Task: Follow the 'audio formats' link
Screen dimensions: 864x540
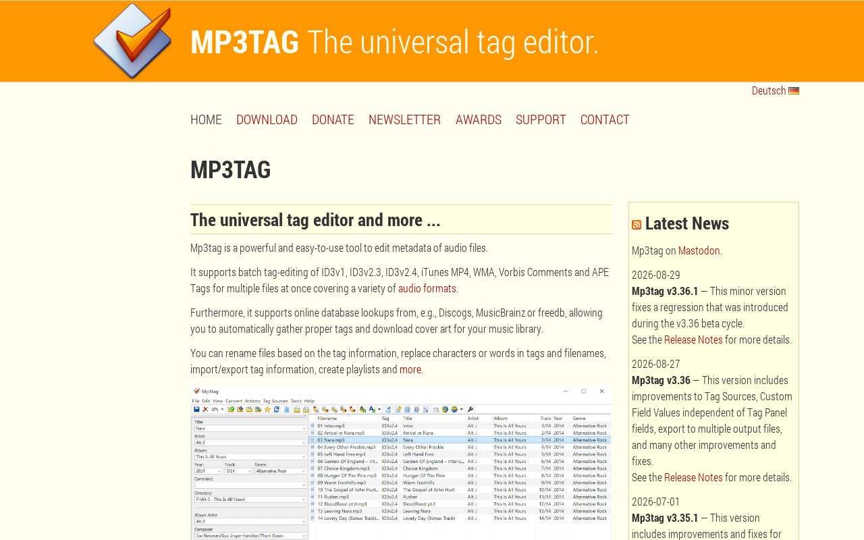Action: pyautogui.click(x=427, y=288)
